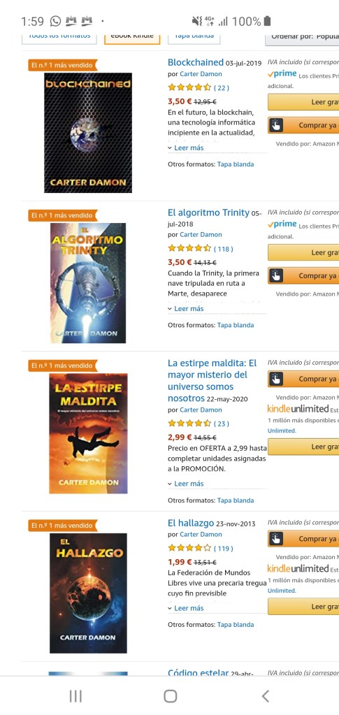Tap Leer gratis for Blockchained

pos(303,101)
